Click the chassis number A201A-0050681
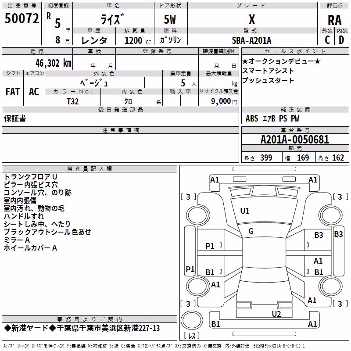Image resolution: width=351 pixels, height=351 pixels. [x=295, y=140]
